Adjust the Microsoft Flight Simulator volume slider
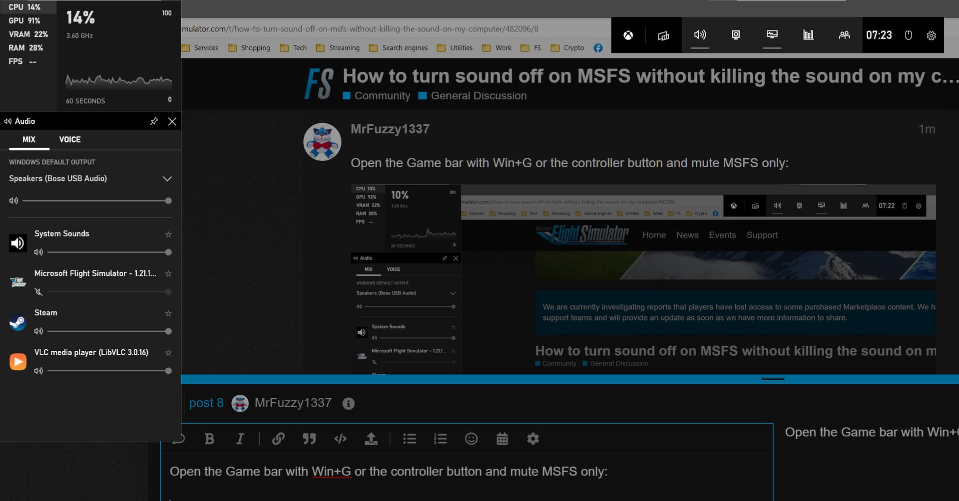 [x=109, y=291]
